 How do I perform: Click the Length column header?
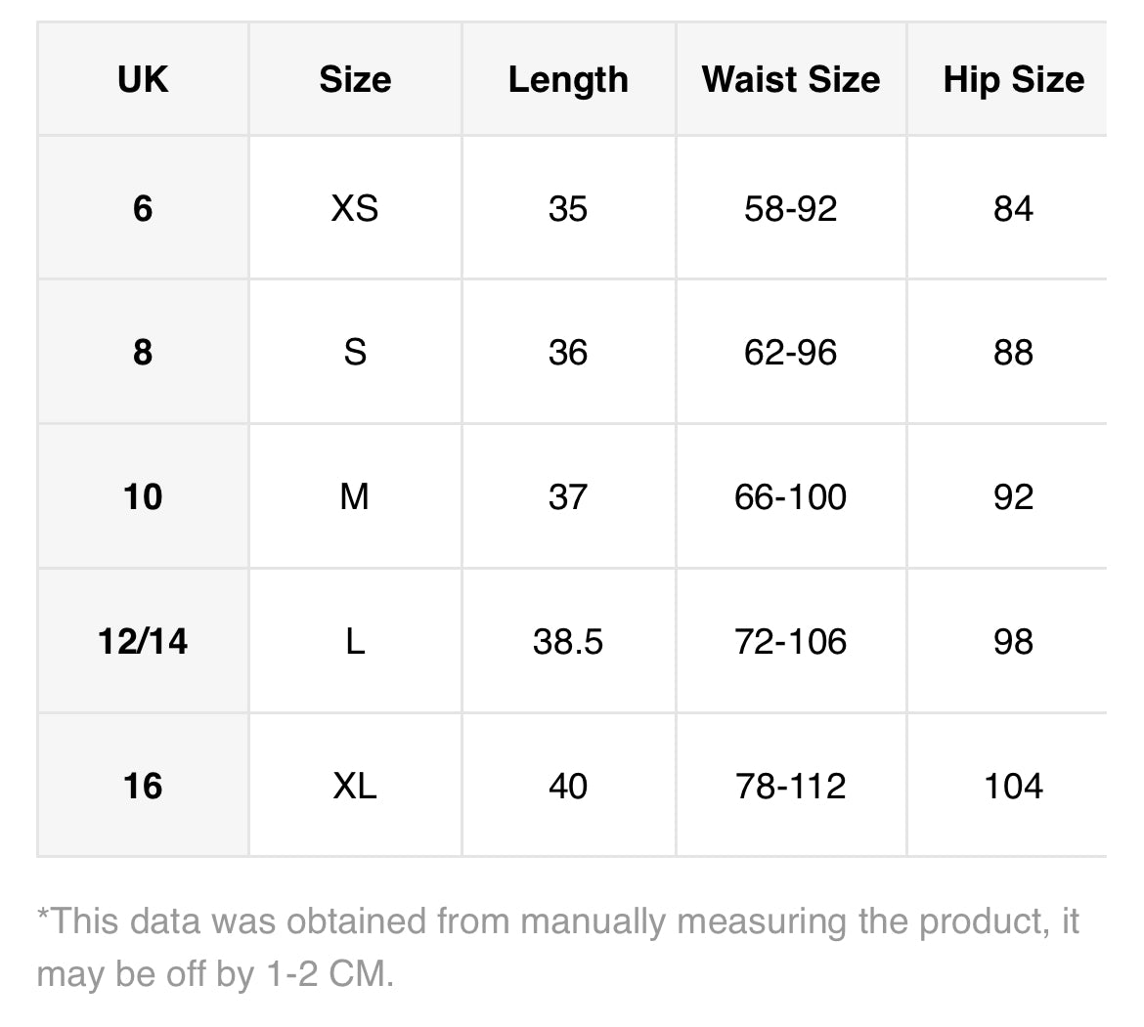[x=568, y=79]
